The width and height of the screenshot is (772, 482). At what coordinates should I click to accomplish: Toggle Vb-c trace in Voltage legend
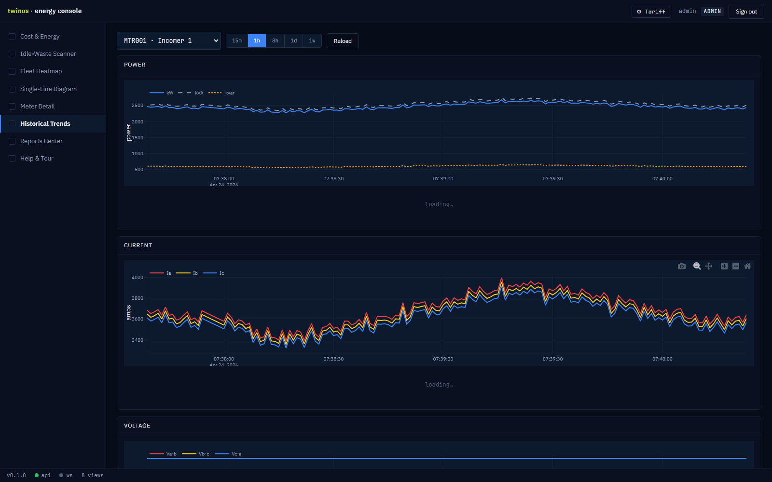coord(195,454)
